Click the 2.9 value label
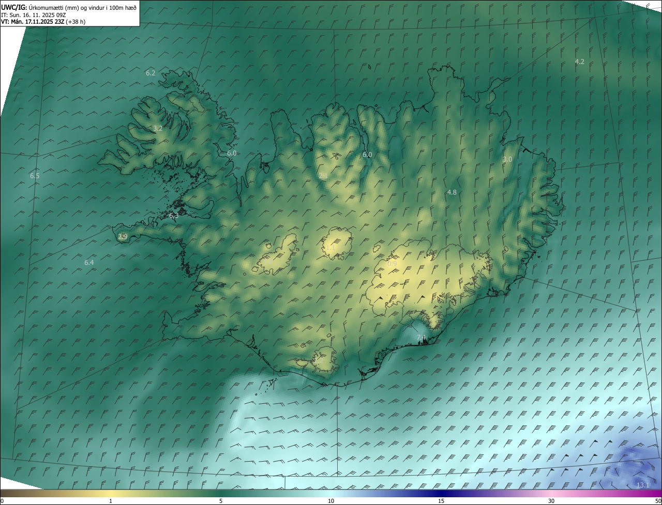Viewport: 662px width, 505px height. [123, 236]
